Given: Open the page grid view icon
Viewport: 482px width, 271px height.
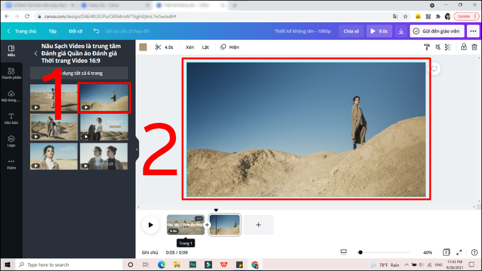Looking at the screenshot, I should click(446, 252).
